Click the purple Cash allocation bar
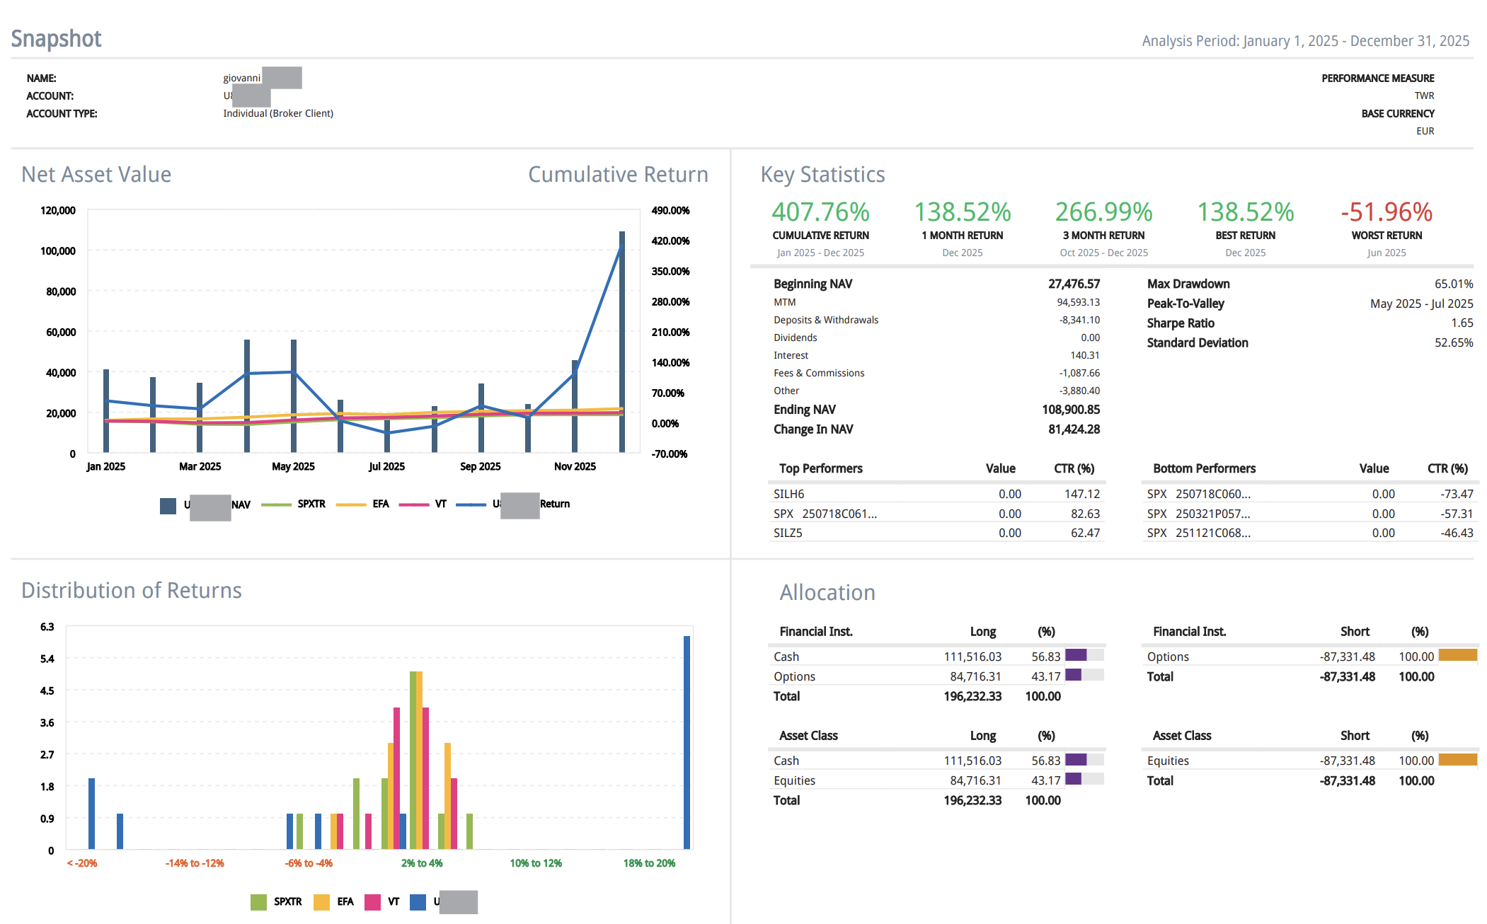The width and height of the screenshot is (1487, 924). [x=1076, y=655]
